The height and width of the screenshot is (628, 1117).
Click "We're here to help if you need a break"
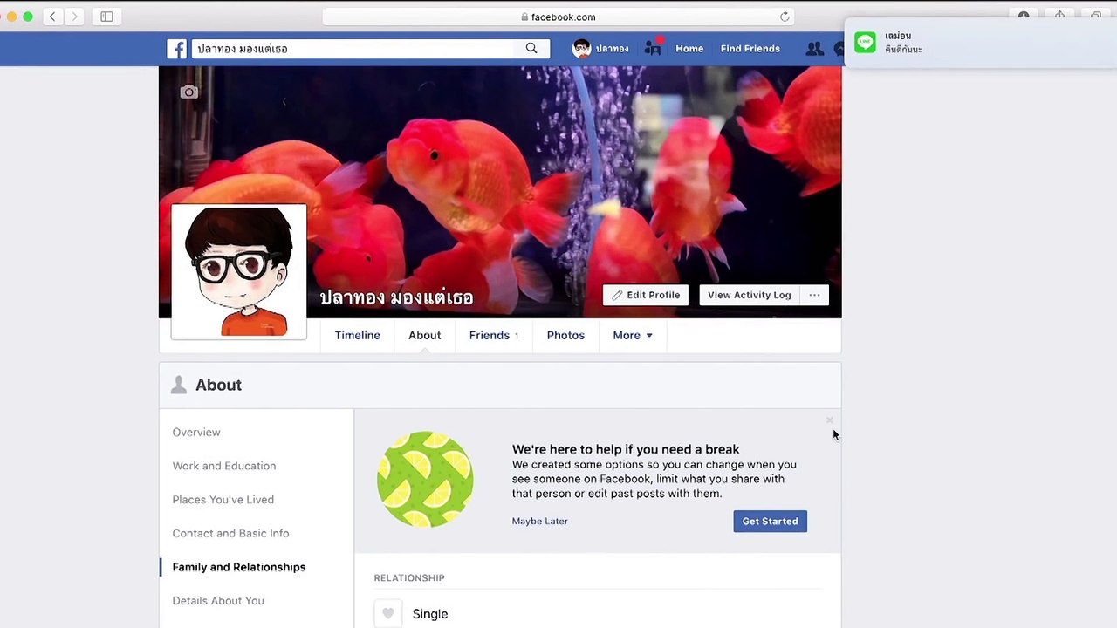[626, 449]
